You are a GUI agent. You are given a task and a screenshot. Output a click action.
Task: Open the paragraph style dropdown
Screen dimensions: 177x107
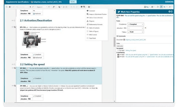(x=24, y=7)
